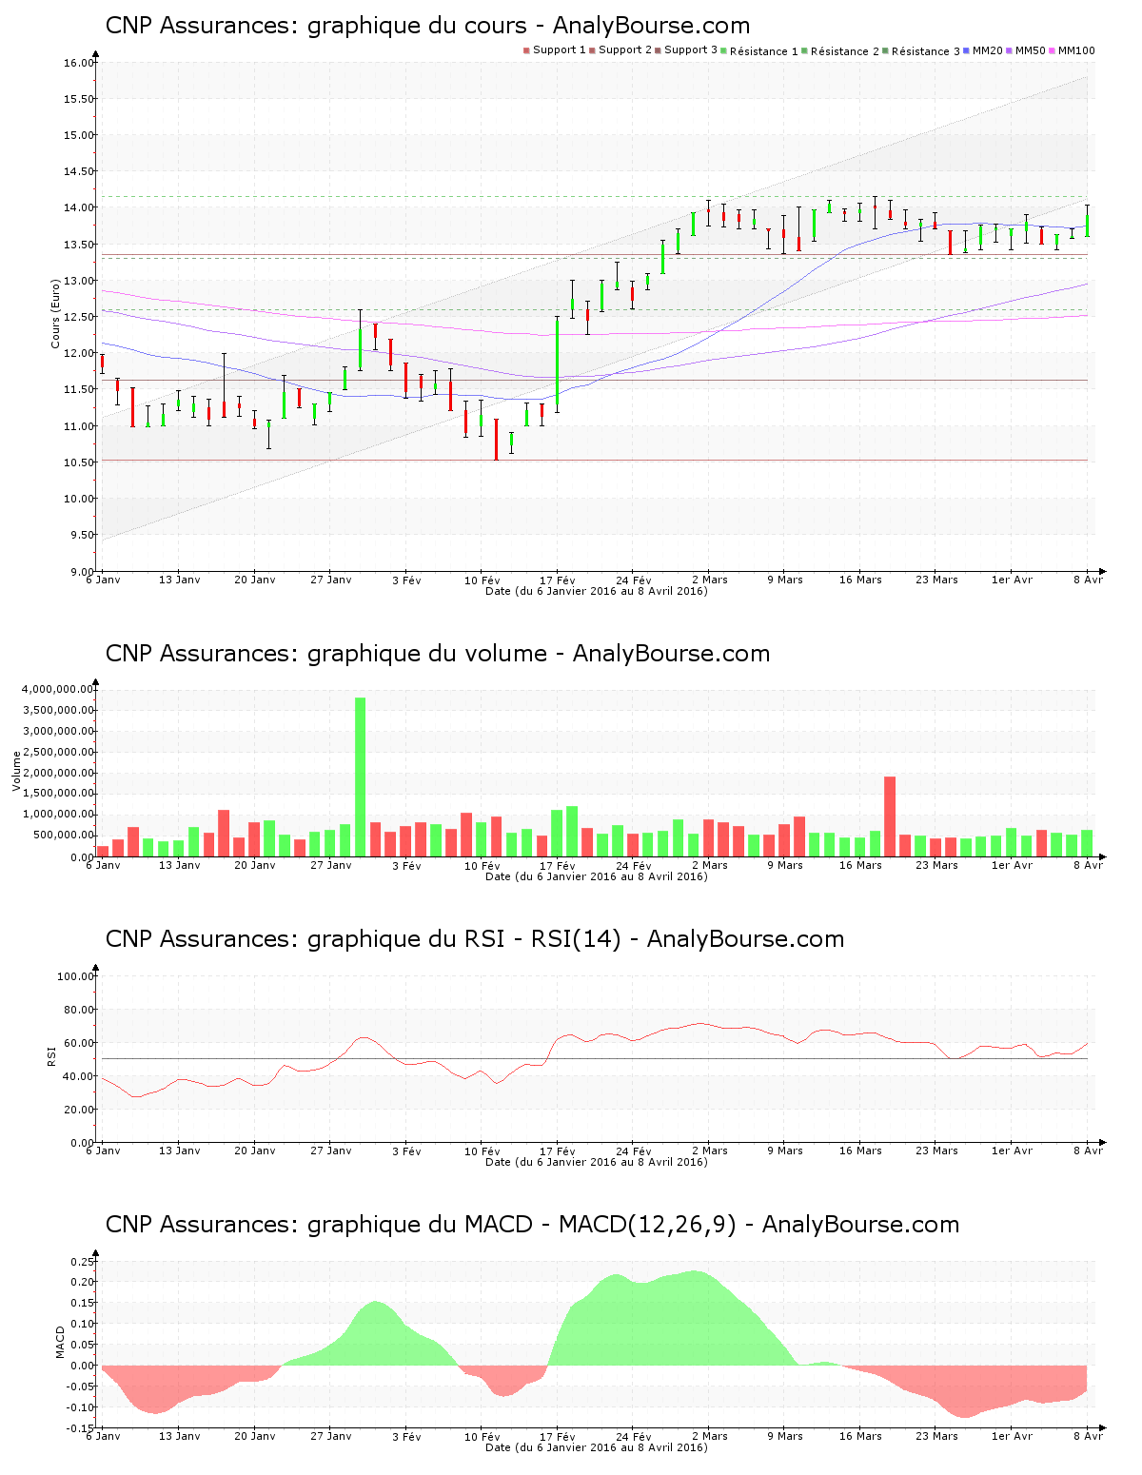Click the 2,000,000.00 value on the volume axis
Image resolution: width=1142 pixels, height=1475 pixels.
click(x=57, y=773)
